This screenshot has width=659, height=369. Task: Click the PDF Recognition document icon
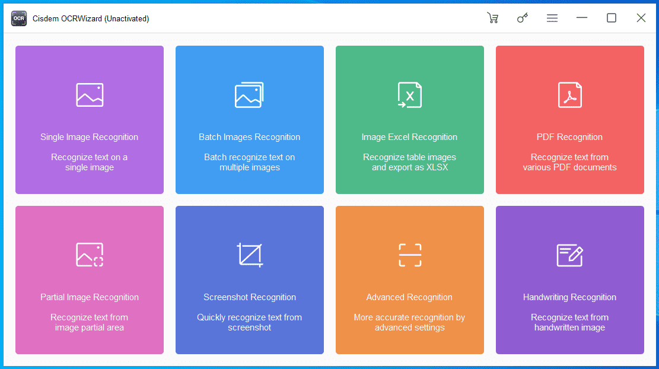[569, 95]
